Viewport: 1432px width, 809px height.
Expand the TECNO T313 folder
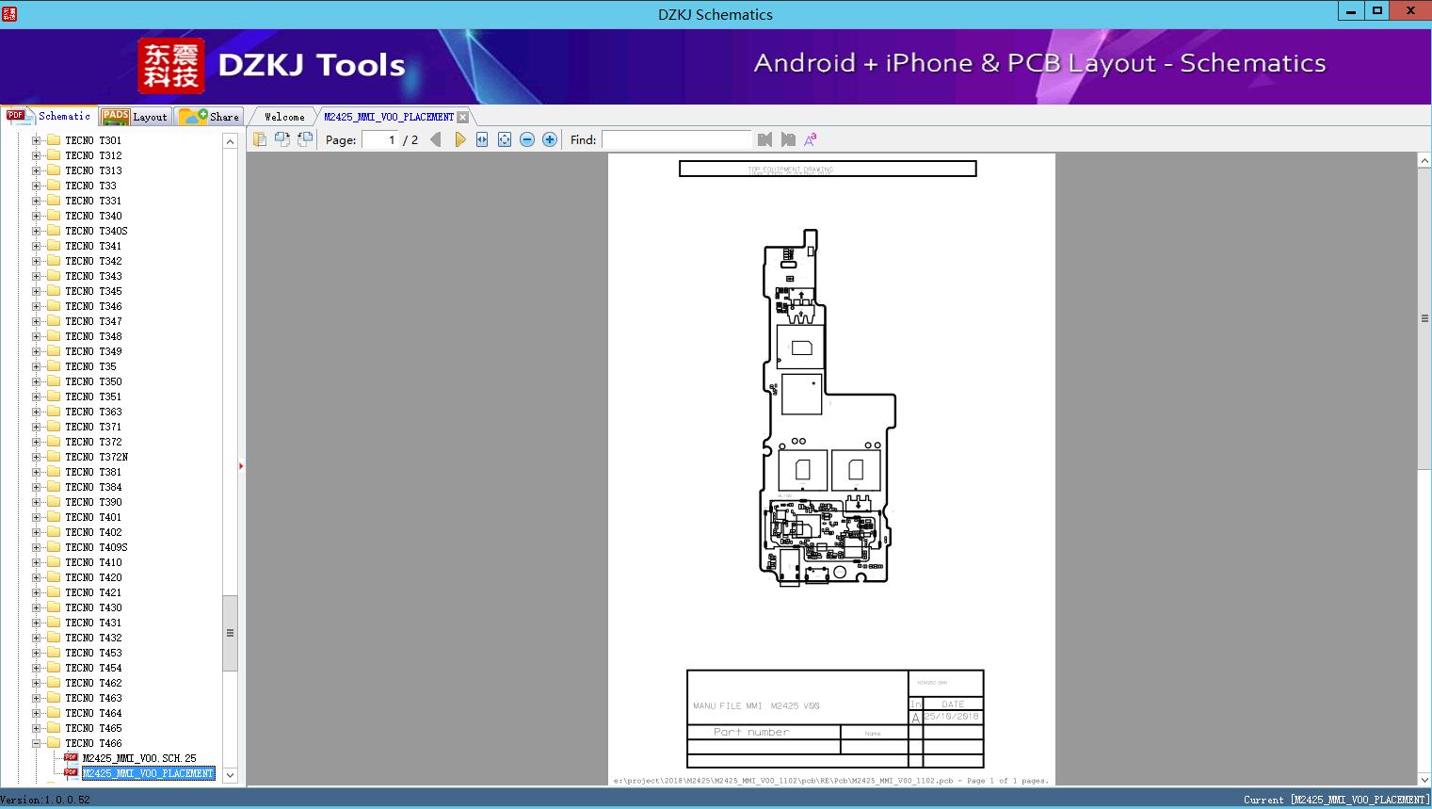36,170
